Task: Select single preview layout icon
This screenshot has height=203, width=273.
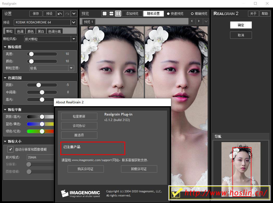Action: click(105, 14)
